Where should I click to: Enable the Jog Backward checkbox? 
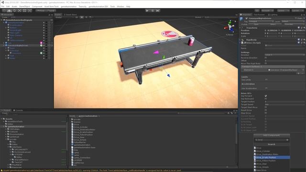click(266, 99)
